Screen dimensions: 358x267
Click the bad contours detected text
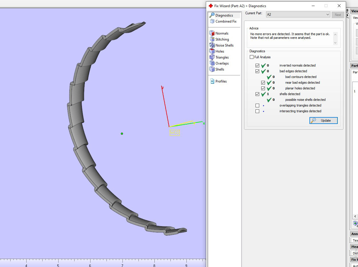[x=301, y=77]
